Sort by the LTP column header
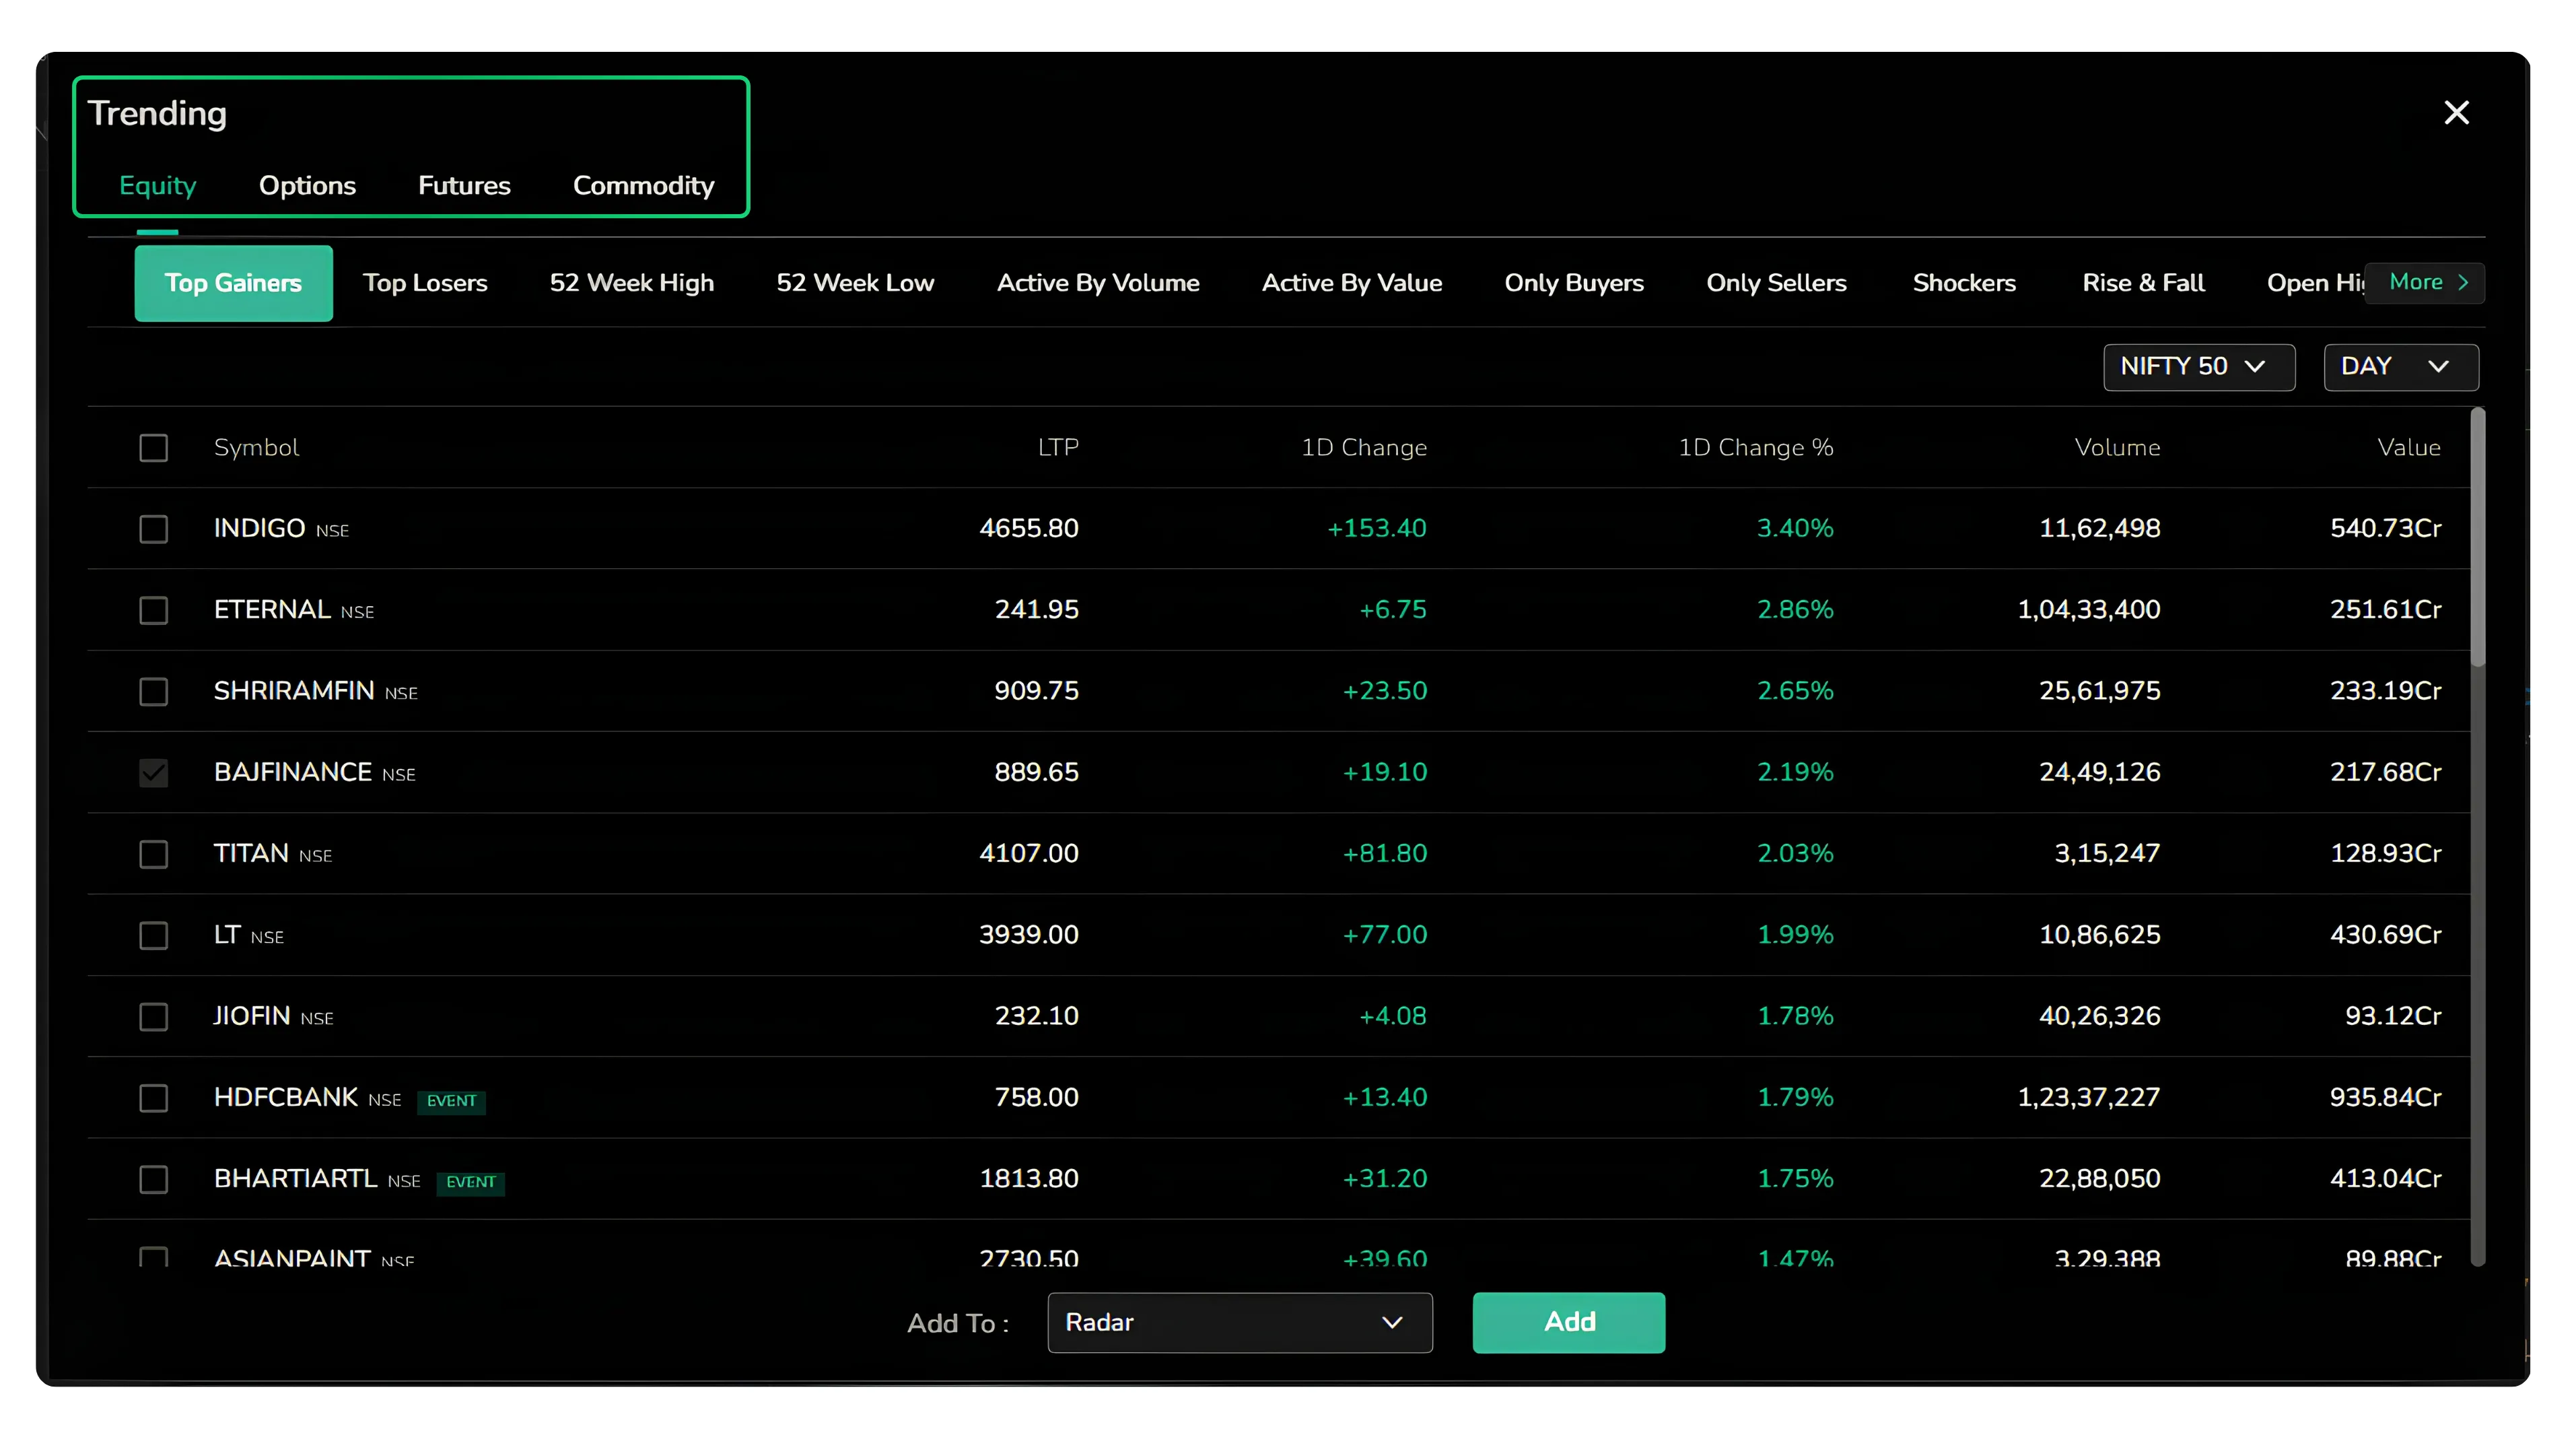This screenshot has height=1431, width=2576. [1058, 447]
